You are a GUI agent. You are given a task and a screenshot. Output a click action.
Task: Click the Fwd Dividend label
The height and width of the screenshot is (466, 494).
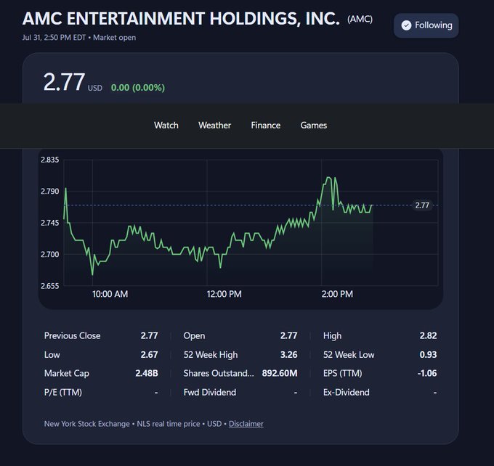(x=210, y=392)
